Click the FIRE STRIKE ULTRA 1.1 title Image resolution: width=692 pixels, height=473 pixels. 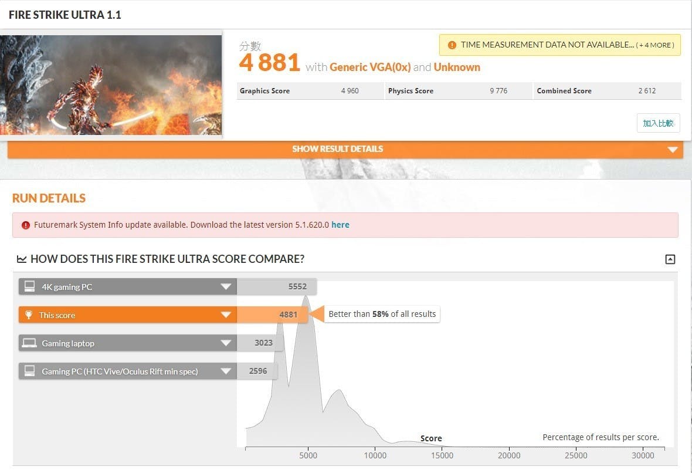(x=65, y=15)
